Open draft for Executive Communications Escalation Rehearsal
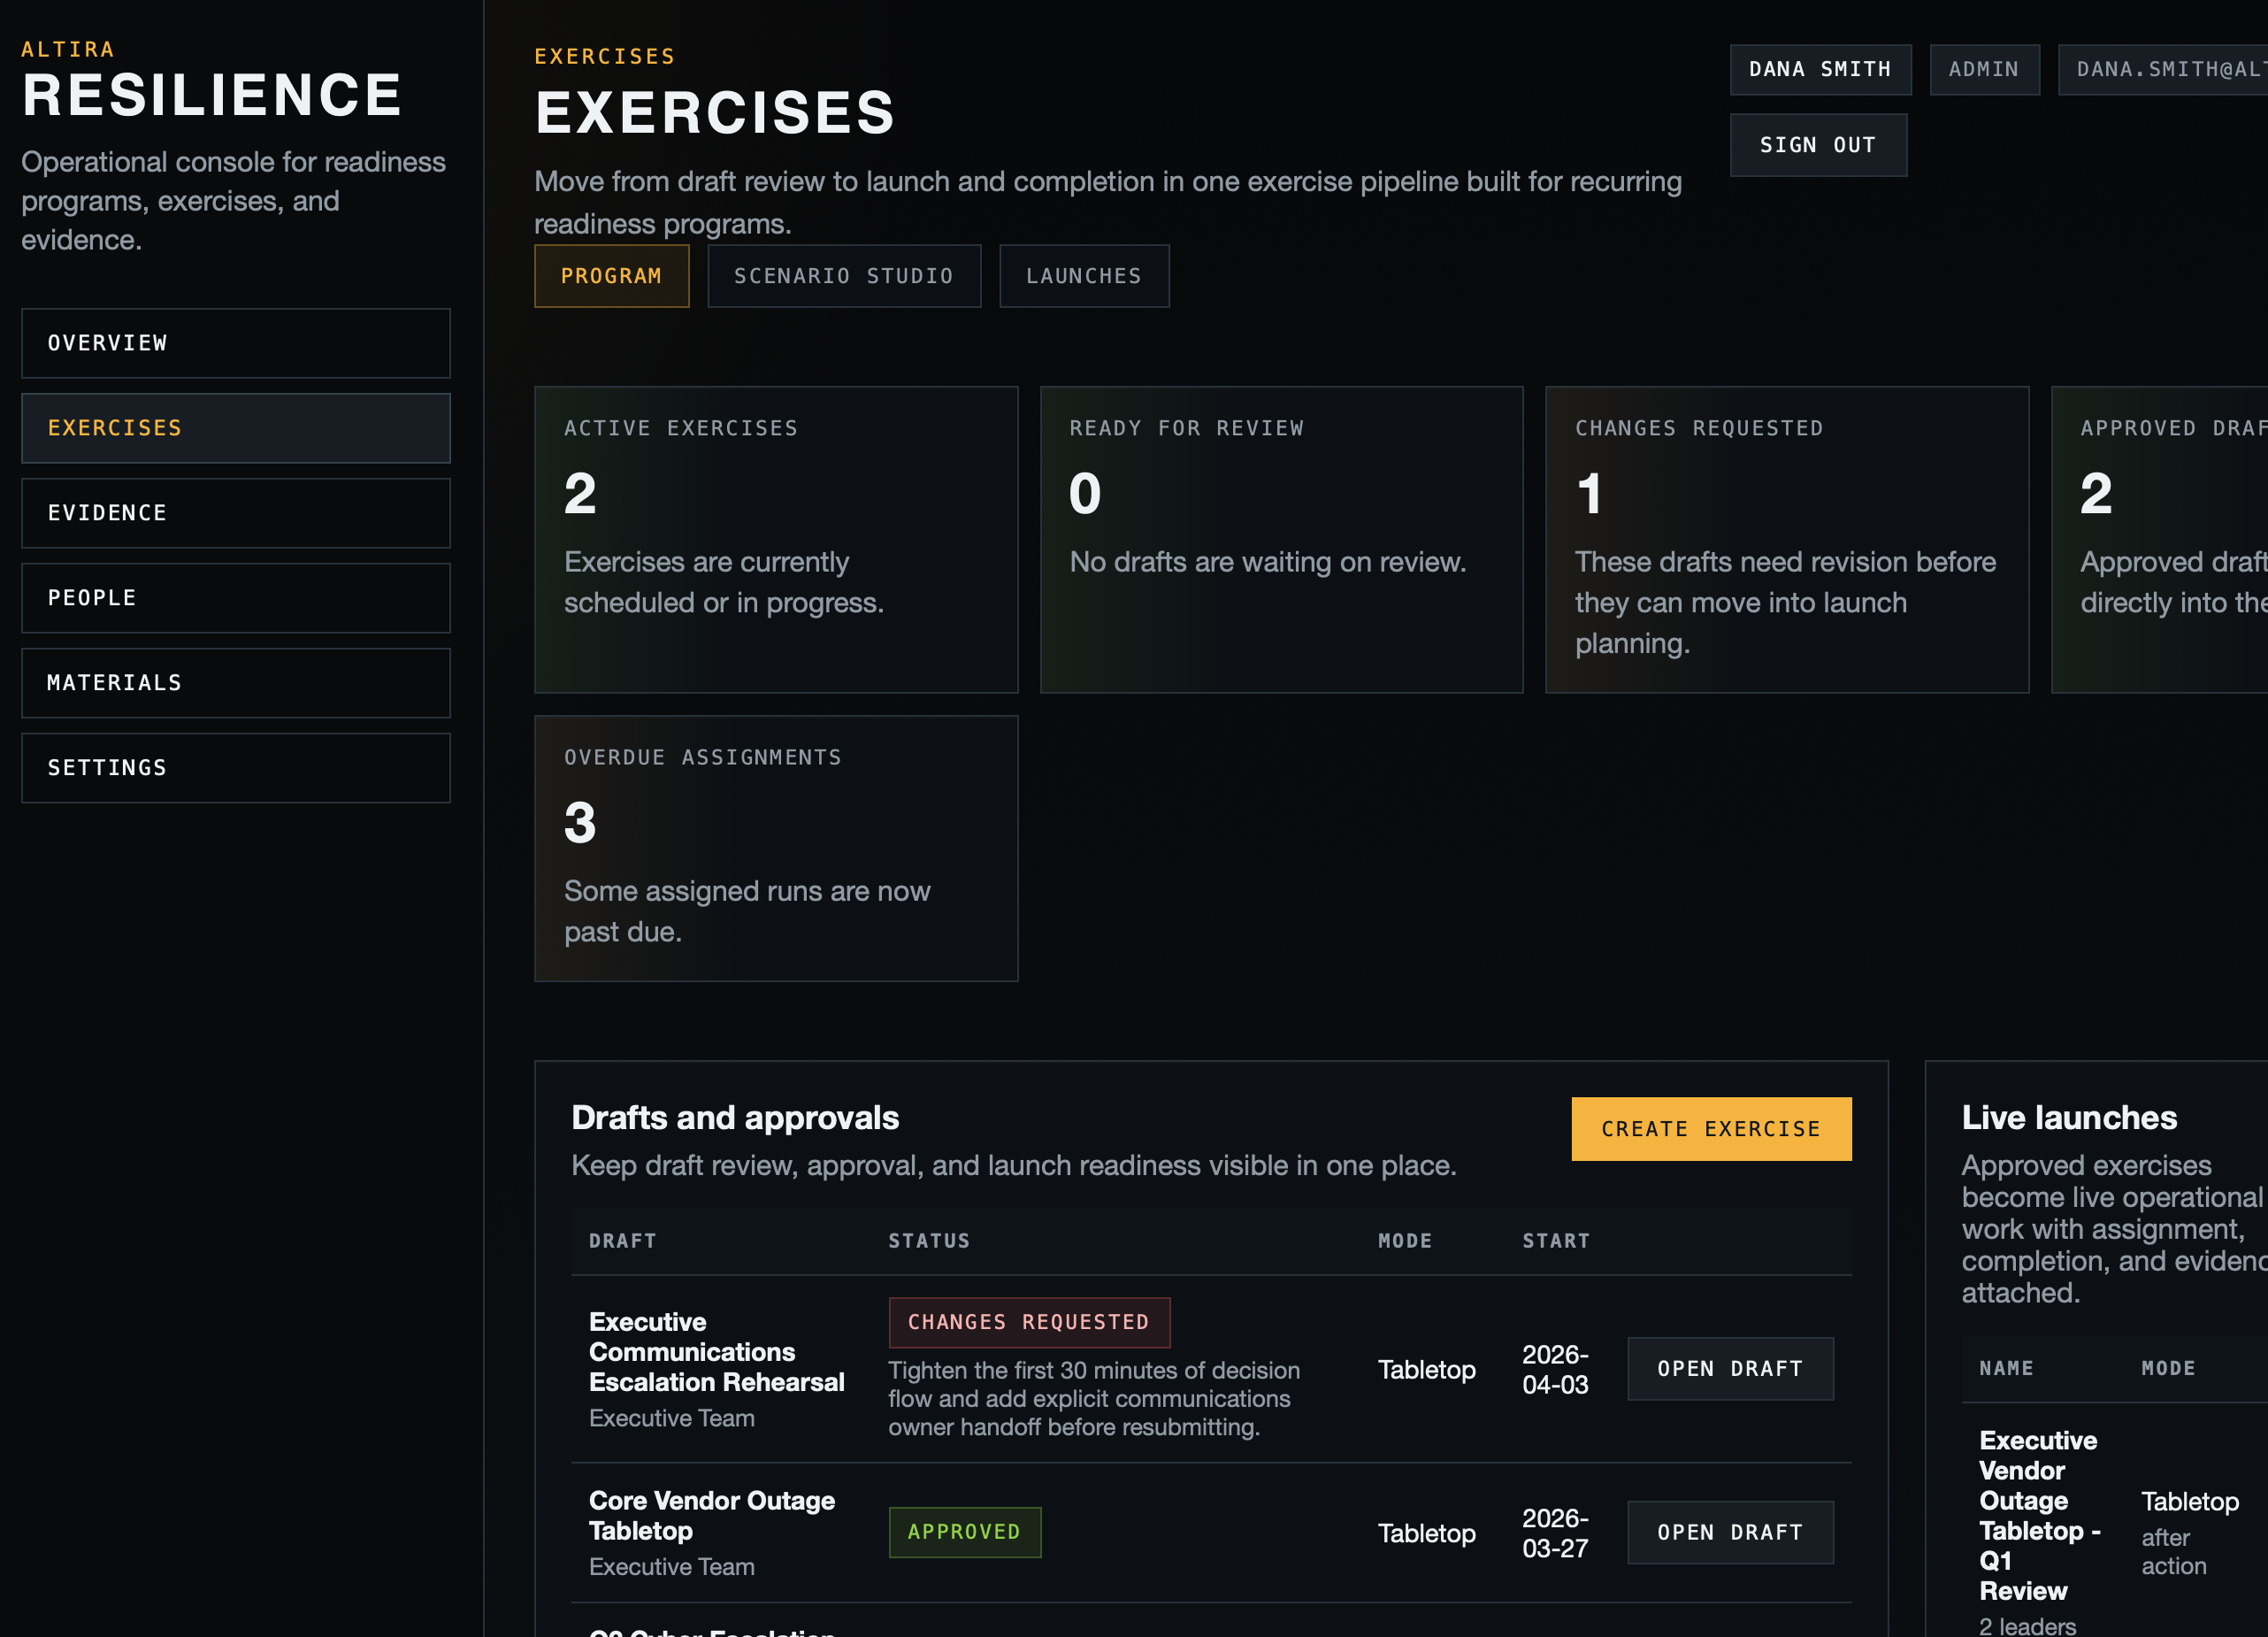Viewport: 2268px width, 1637px height. (1730, 1368)
